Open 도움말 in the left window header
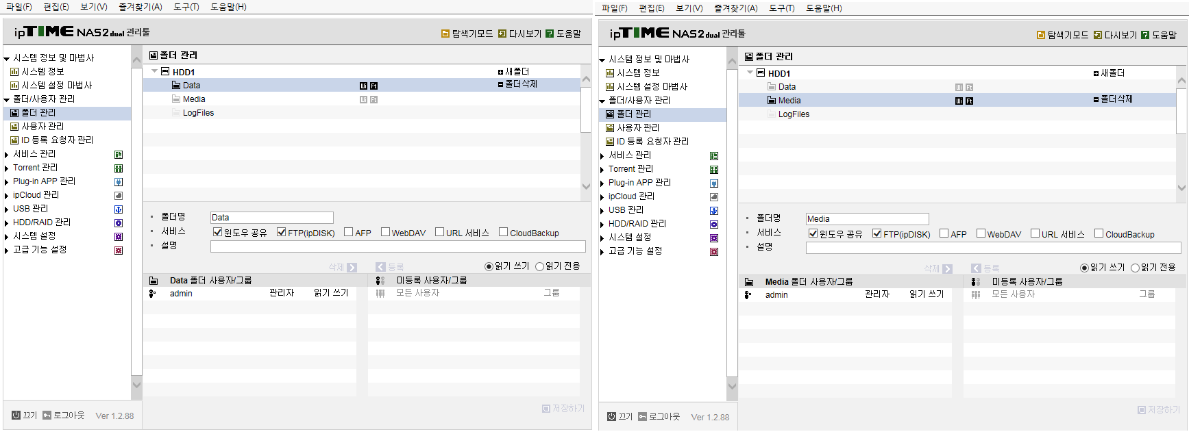The image size is (1189, 434). tap(563, 34)
